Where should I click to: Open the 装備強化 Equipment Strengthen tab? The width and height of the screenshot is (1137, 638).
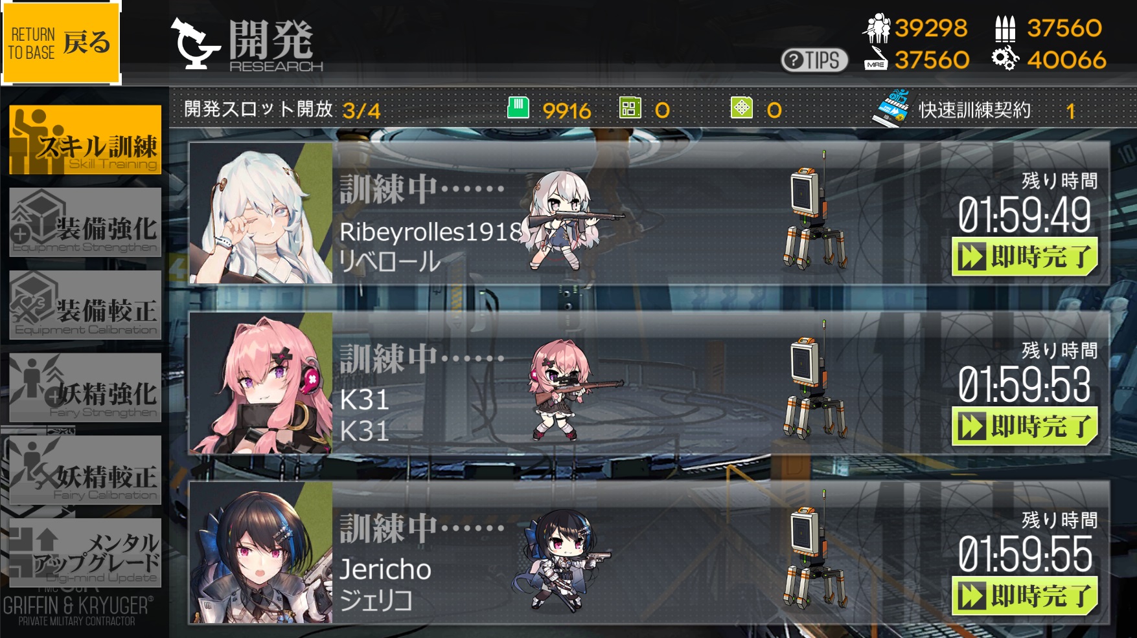85,222
